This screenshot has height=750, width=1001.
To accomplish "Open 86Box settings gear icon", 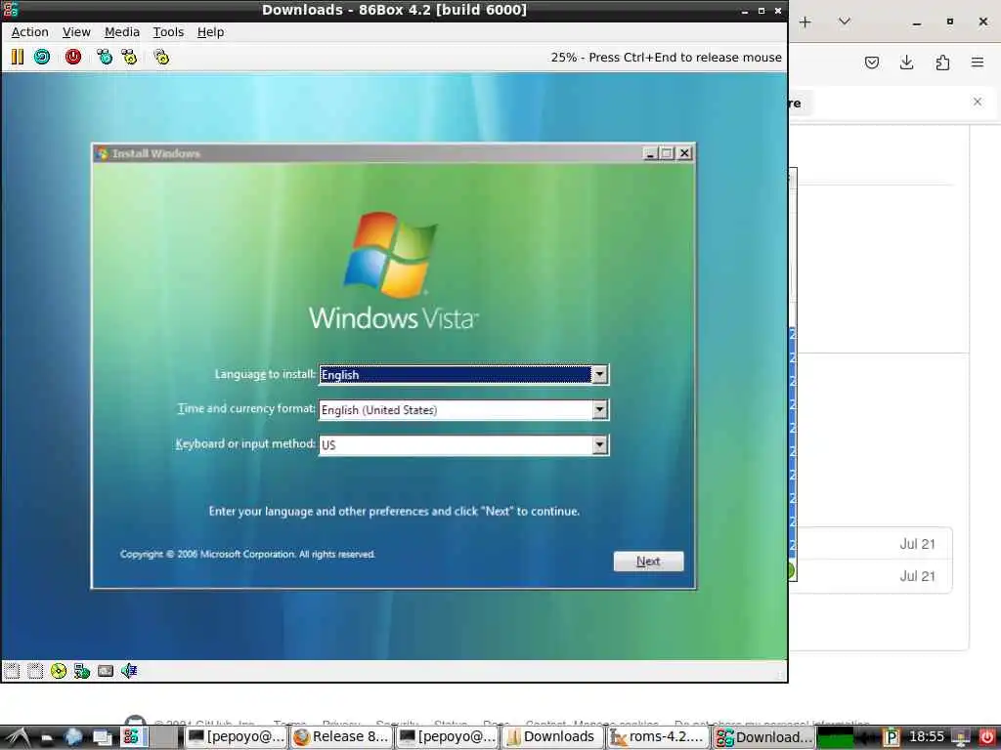I will pos(161,57).
